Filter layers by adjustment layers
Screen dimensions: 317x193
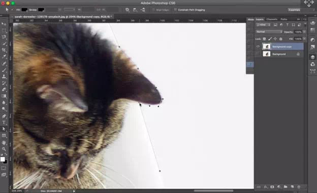tap(281, 25)
